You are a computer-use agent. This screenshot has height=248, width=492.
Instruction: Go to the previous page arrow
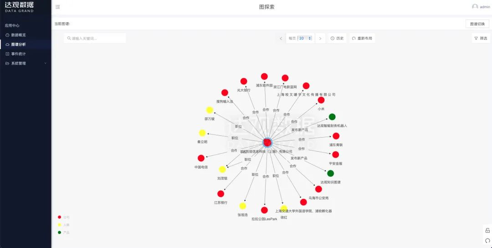(x=281, y=39)
